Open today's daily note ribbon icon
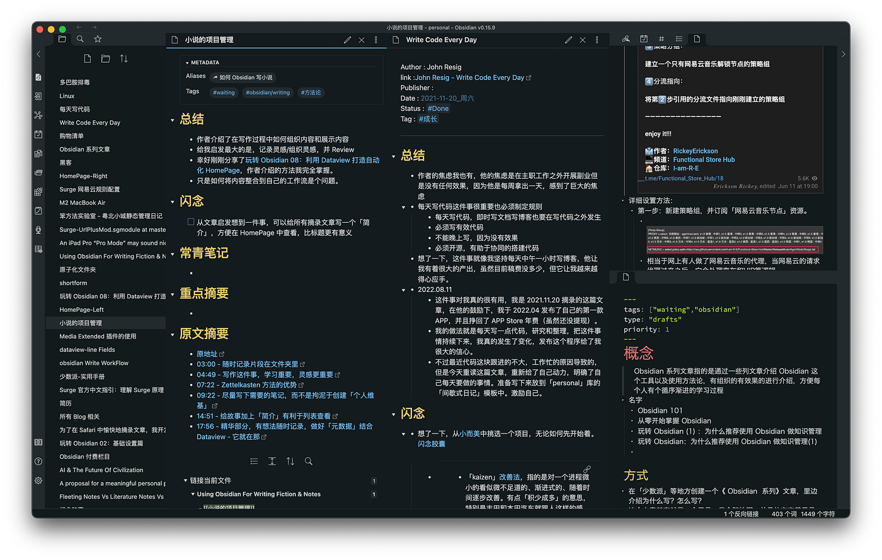 (x=38, y=134)
